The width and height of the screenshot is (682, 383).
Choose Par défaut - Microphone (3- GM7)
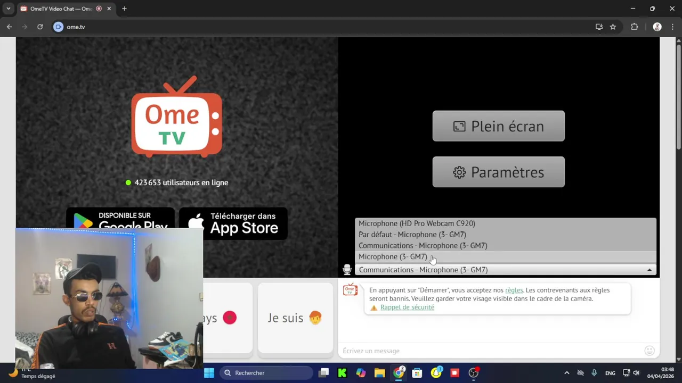(506, 235)
